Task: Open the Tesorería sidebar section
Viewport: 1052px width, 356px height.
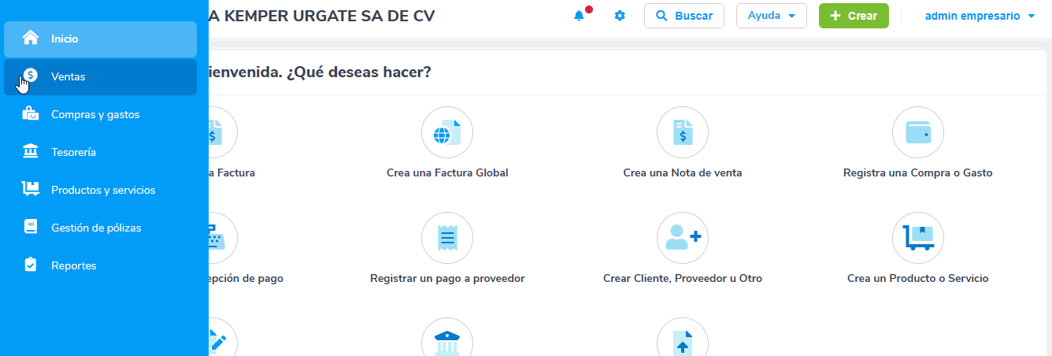Action: [x=73, y=152]
